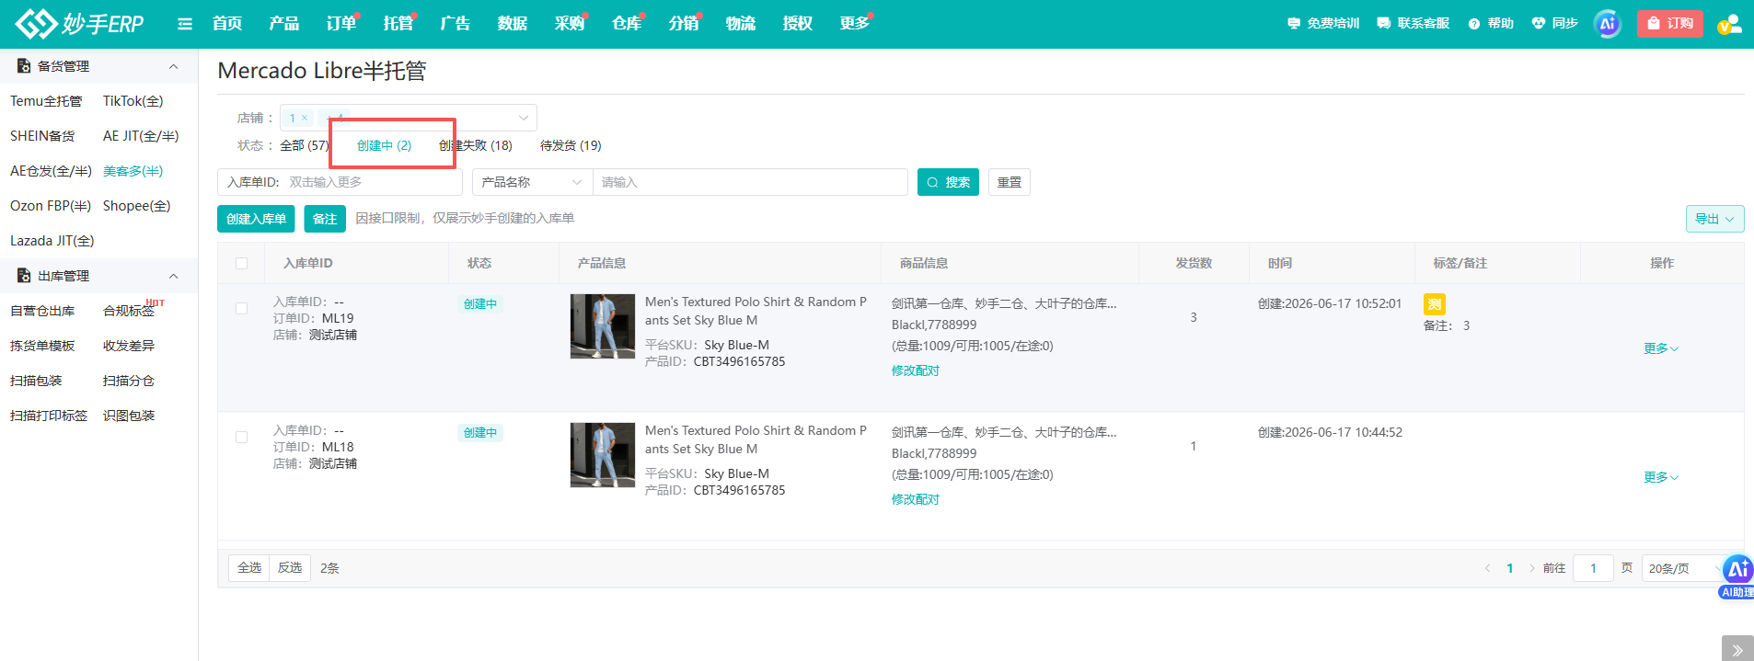Check the row for order ML18

pyautogui.click(x=242, y=438)
